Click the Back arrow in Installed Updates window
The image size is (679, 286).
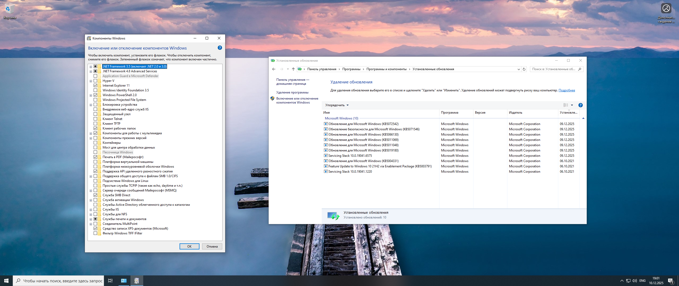(x=274, y=69)
